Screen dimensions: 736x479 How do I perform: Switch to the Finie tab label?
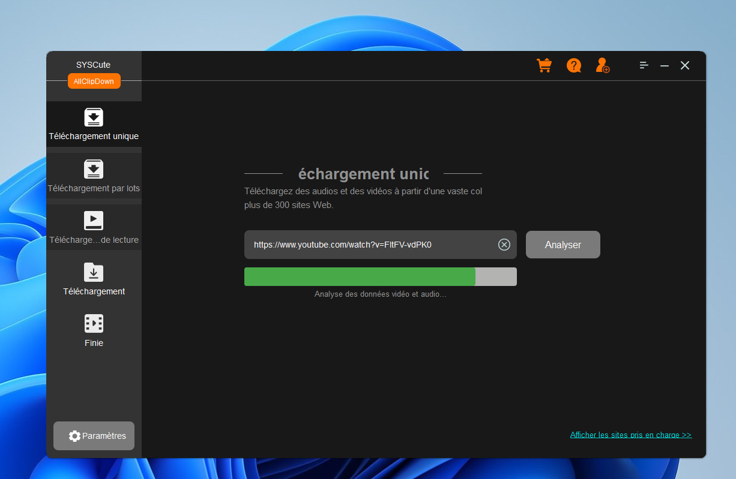point(94,344)
